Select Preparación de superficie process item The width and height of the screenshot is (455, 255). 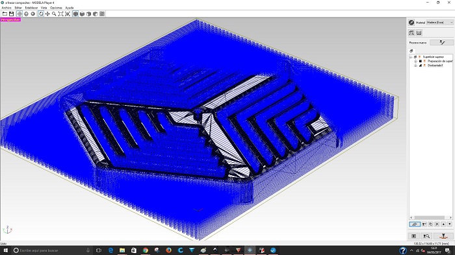click(440, 61)
